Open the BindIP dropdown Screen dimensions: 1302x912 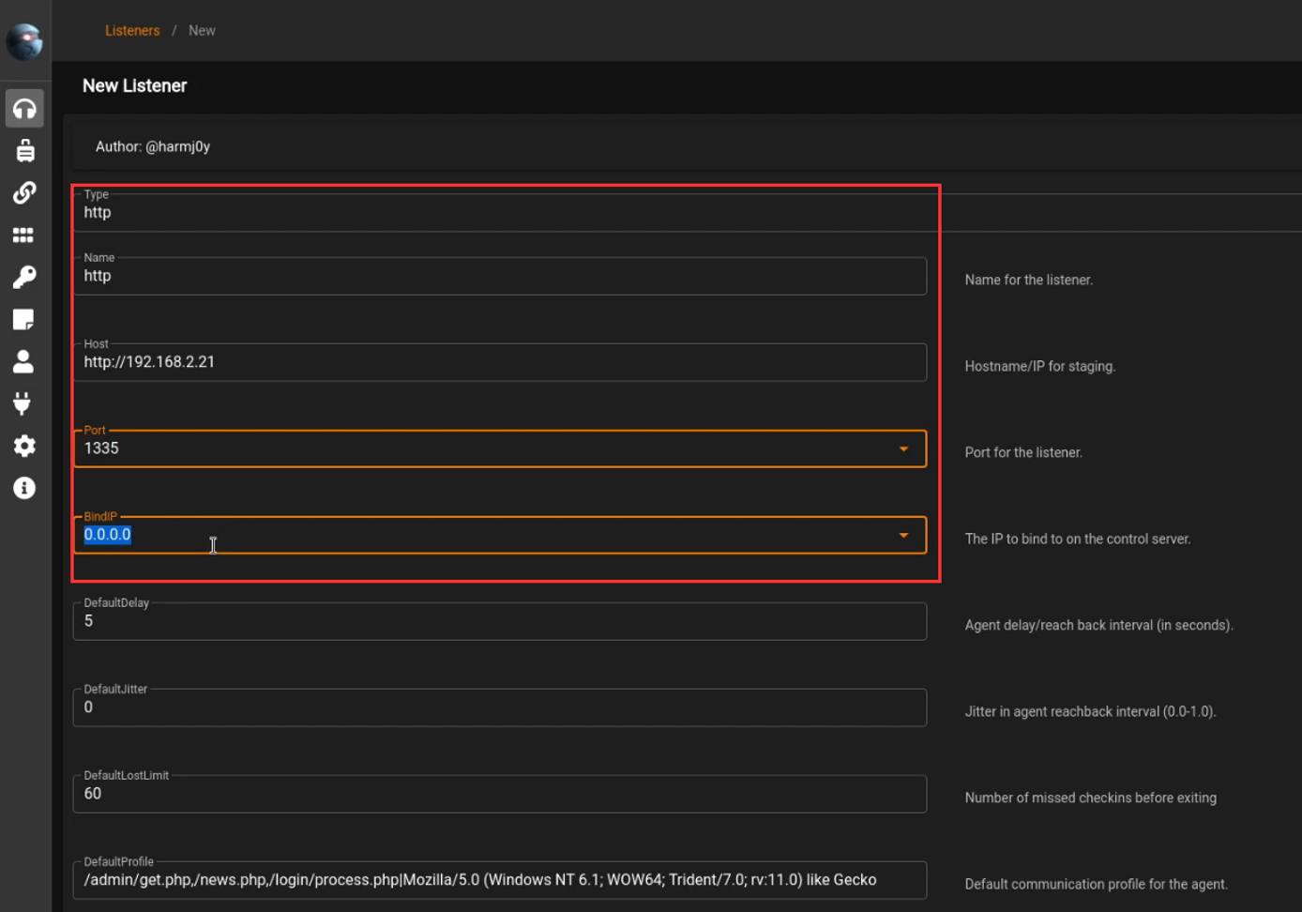click(903, 535)
